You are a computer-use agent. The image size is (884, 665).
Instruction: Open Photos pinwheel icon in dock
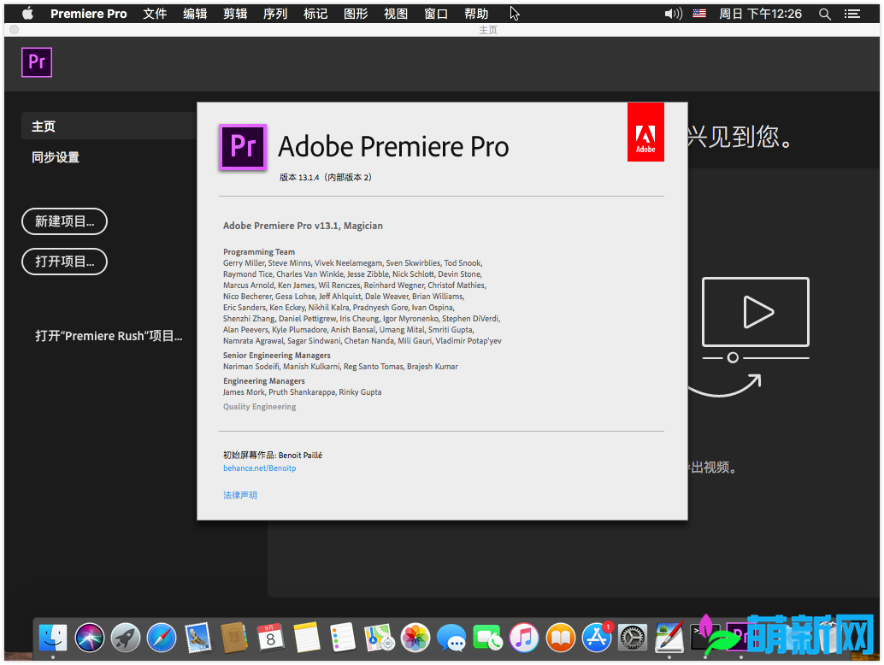[415, 638]
